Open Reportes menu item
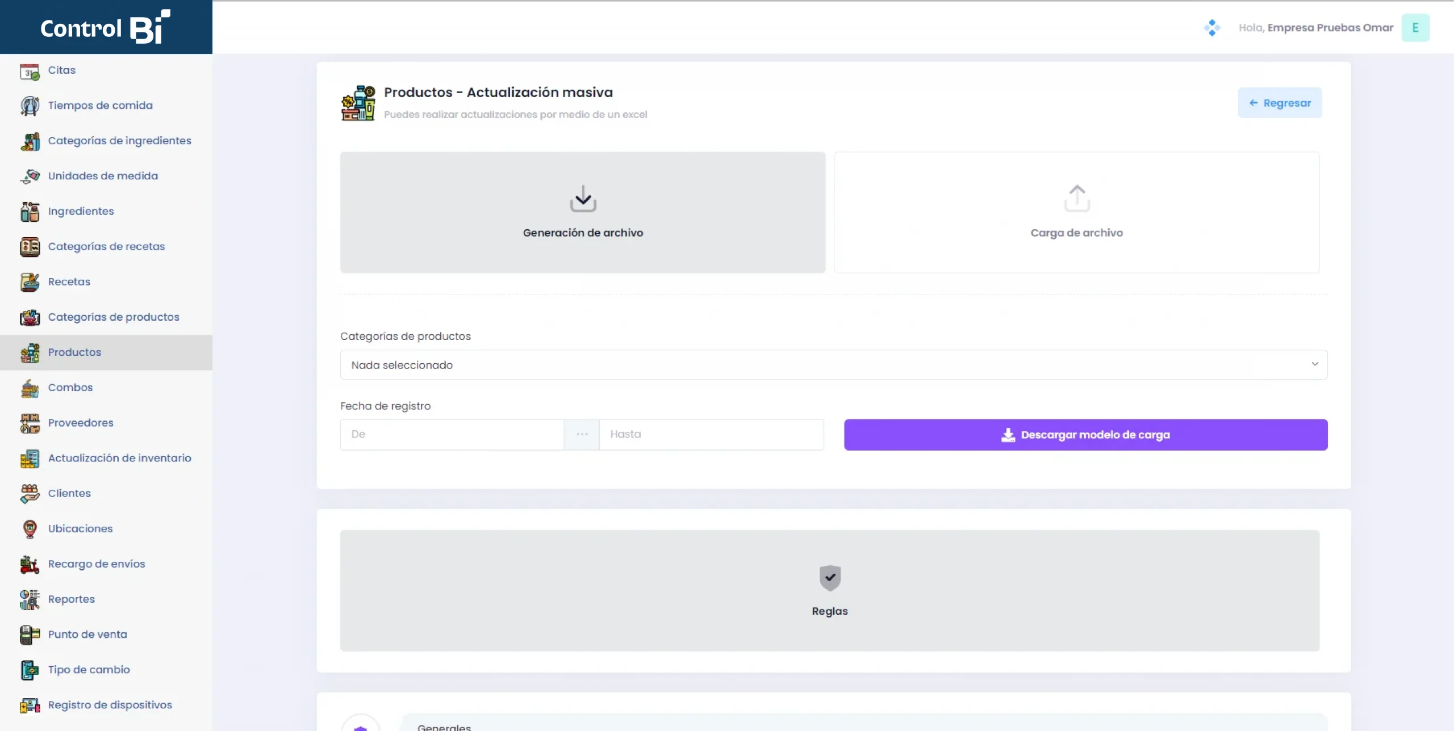Screen dimensions: 1454x731 [71, 599]
